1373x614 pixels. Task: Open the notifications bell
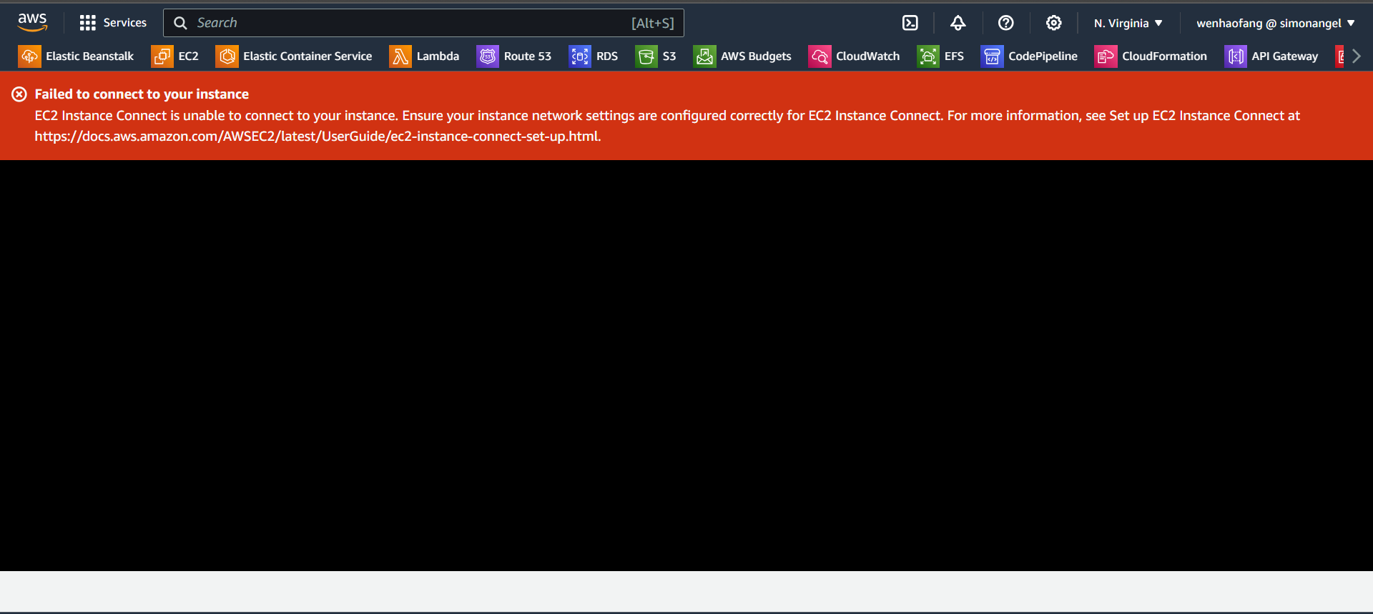click(958, 23)
